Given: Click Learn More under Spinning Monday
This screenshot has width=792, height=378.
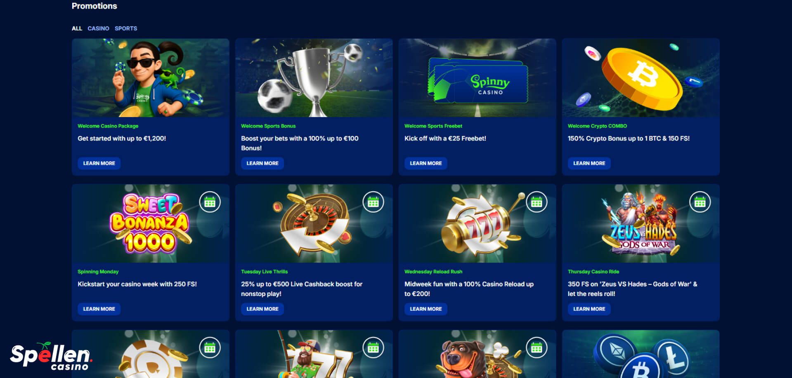Looking at the screenshot, I should click(99, 309).
